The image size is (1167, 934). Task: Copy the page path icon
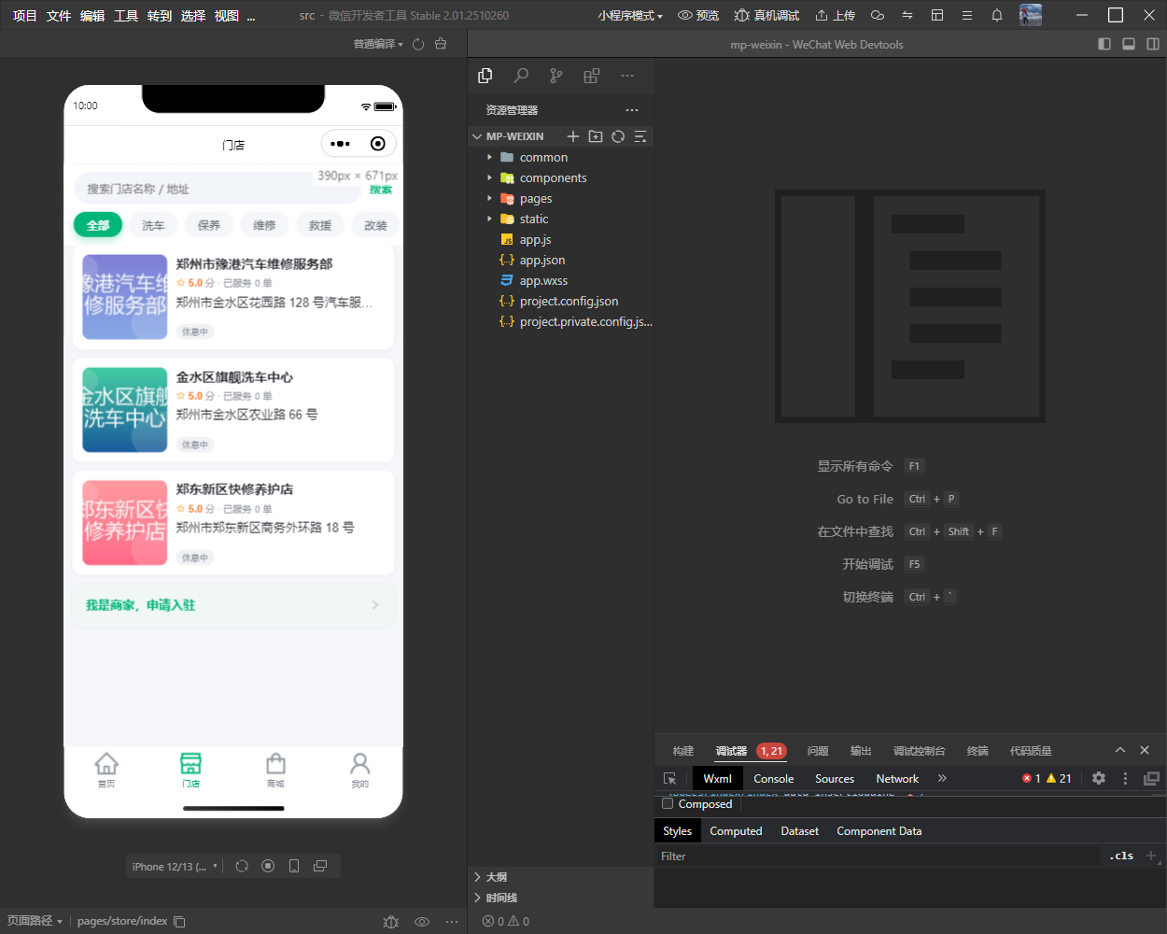[179, 921]
